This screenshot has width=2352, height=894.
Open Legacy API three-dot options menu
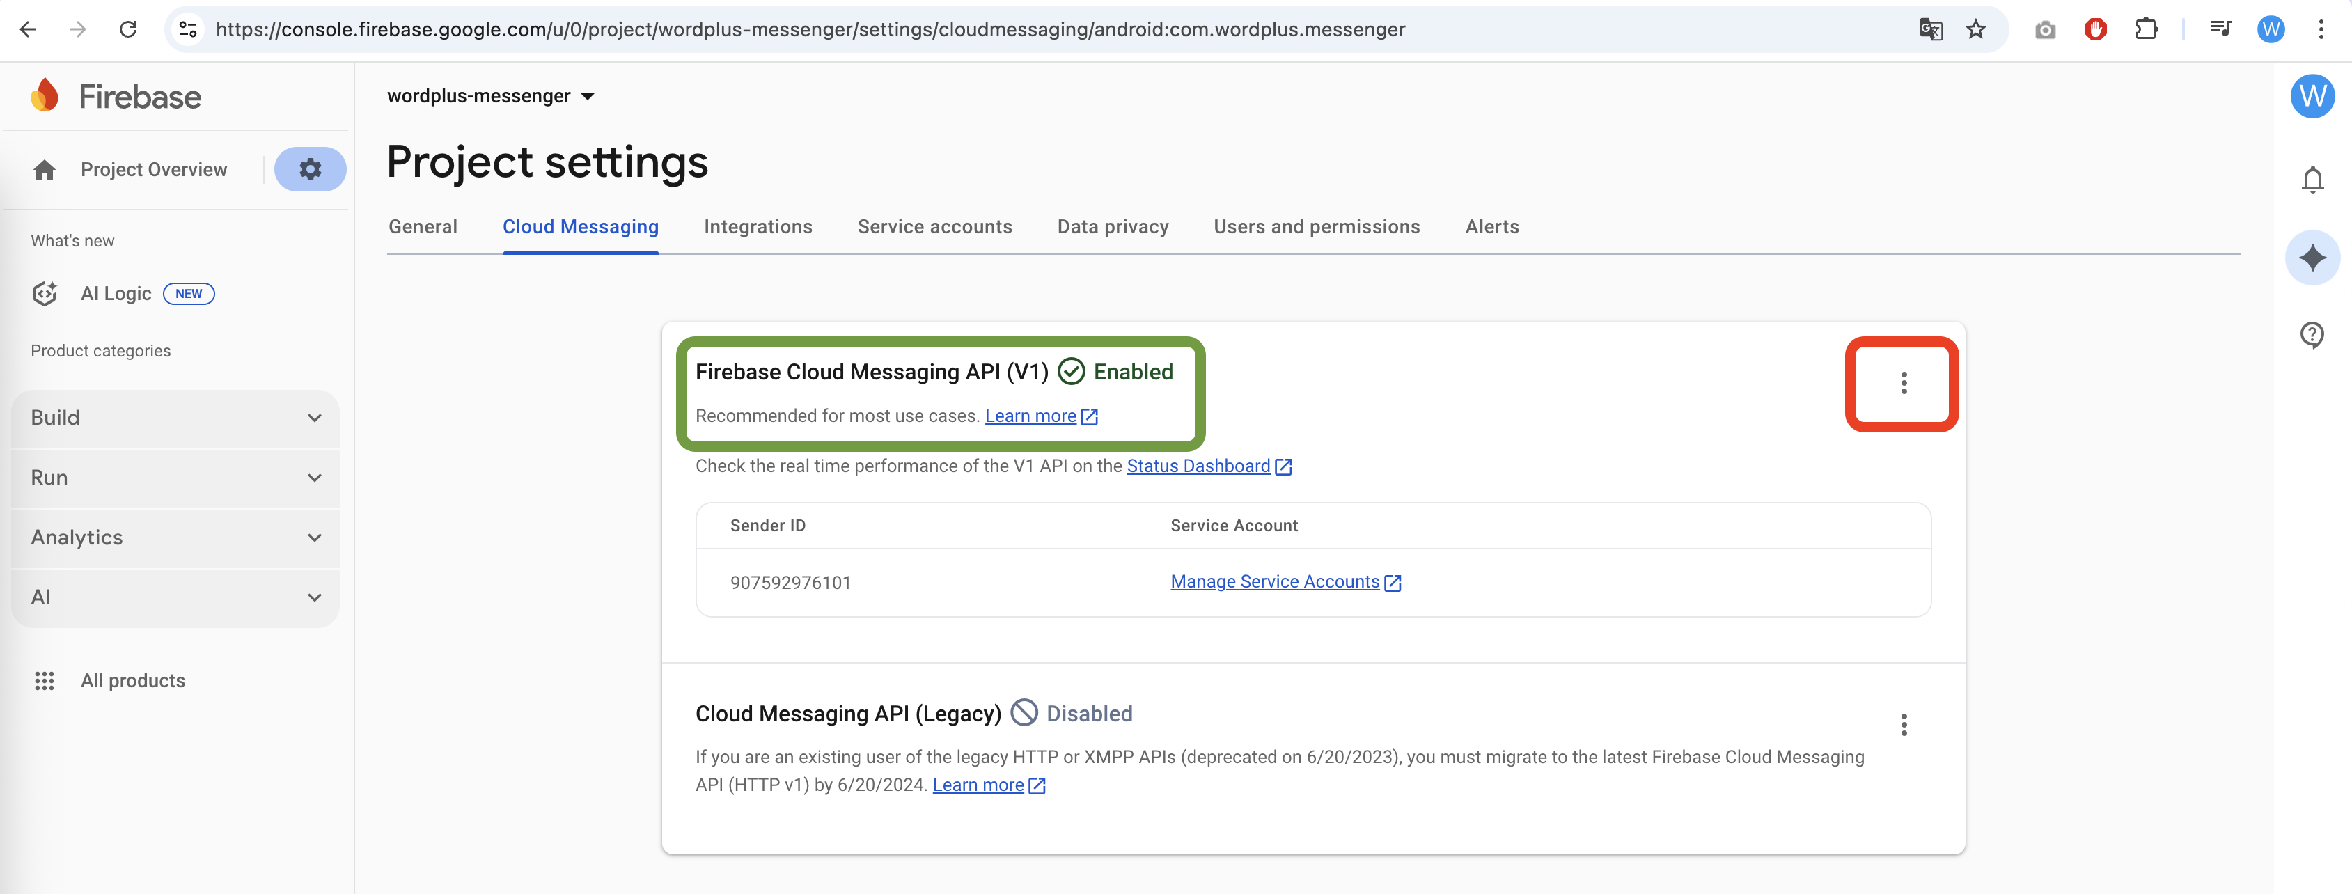tap(1904, 725)
